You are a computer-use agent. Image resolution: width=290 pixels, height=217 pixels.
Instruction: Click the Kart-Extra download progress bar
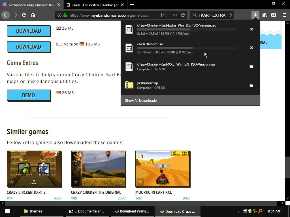(x=186, y=29)
